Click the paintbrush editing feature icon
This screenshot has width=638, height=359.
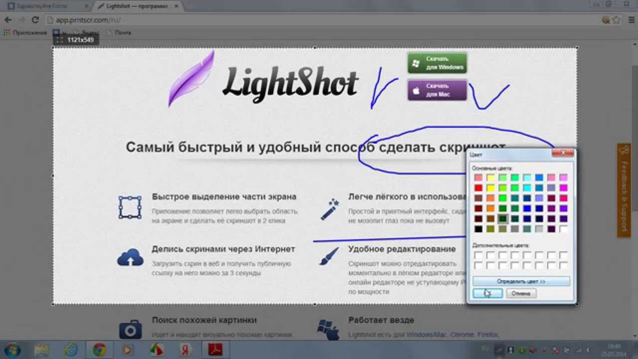pyautogui.click(x=329, y=256)
